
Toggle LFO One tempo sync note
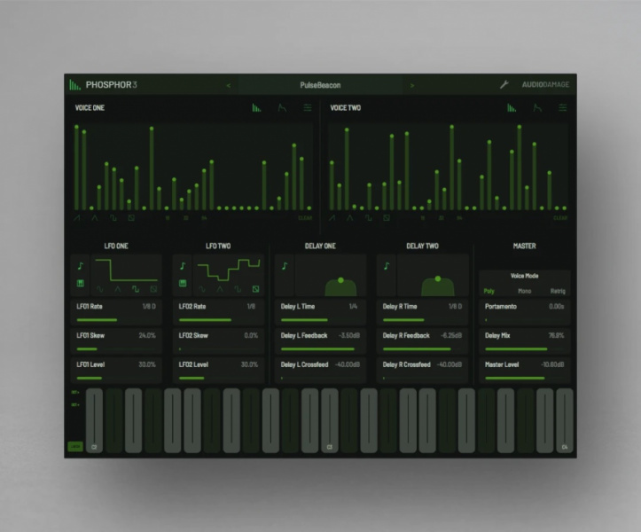[x=81, y=266]
